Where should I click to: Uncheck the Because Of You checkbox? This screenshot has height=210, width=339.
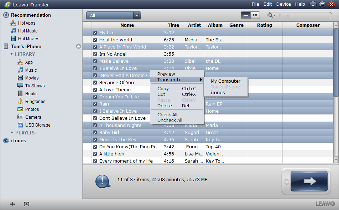[95, 82]
